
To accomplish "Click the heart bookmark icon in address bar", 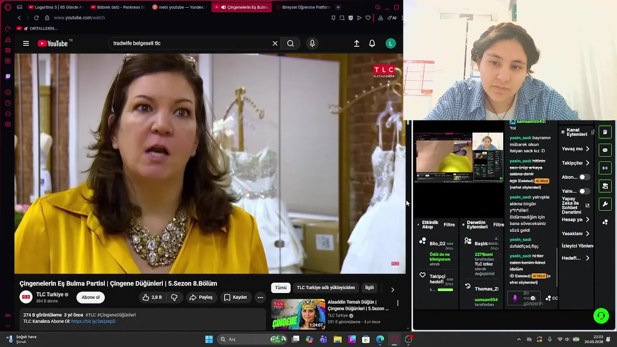I will 368,18.
